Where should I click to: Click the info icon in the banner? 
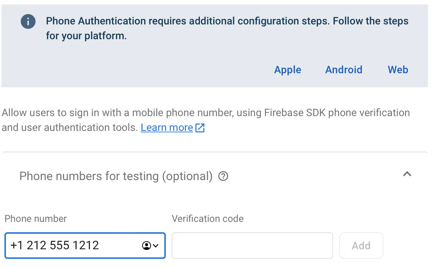[28, 22]
